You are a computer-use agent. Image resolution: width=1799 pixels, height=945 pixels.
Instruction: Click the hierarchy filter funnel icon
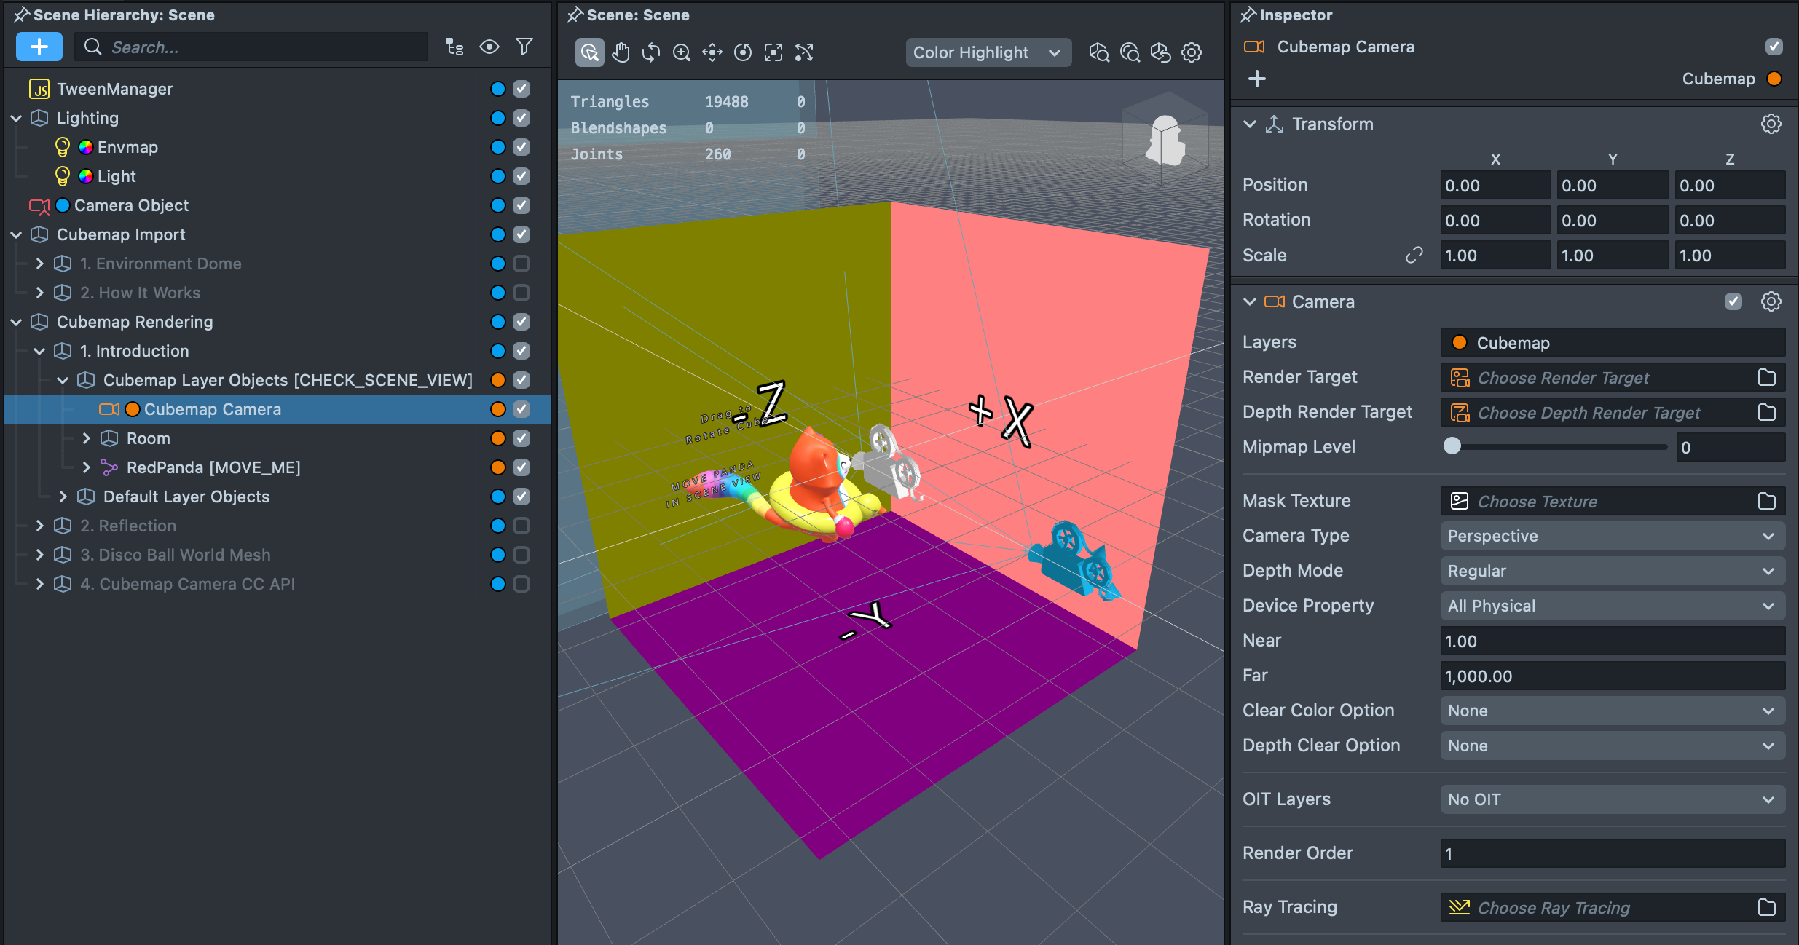(x=524, y=47)
